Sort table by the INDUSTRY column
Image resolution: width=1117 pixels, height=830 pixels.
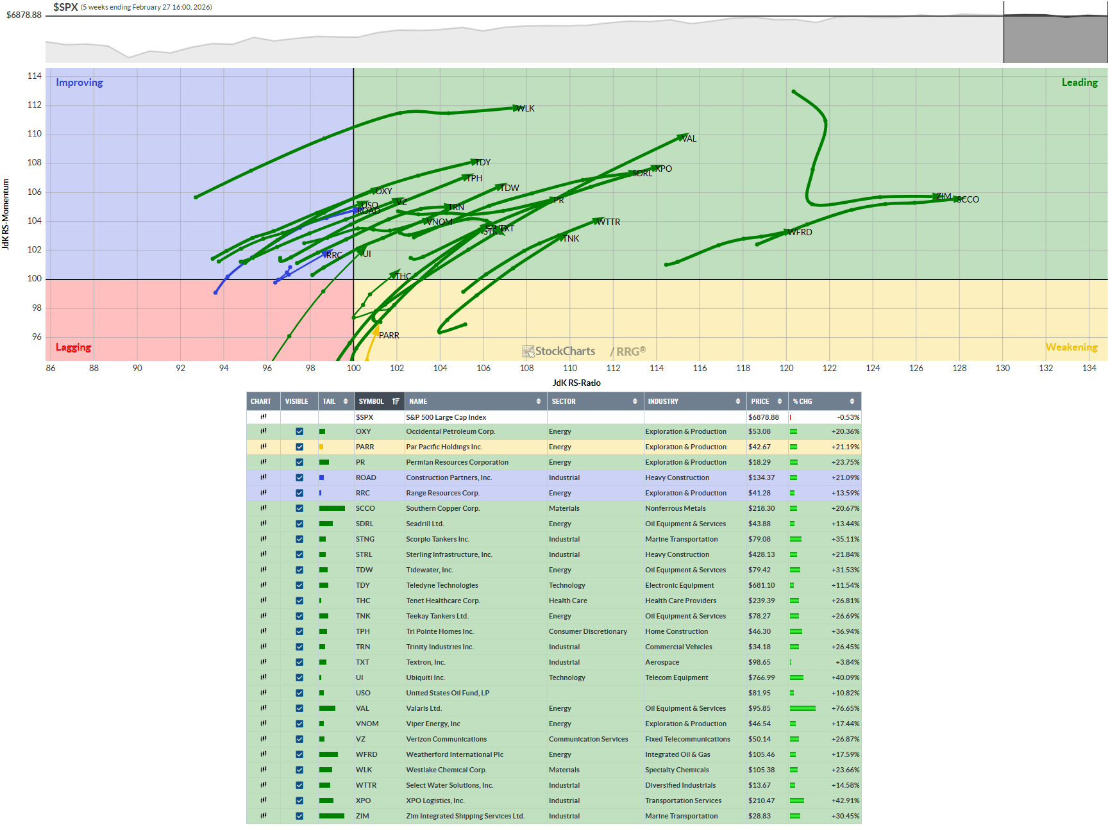click(x=694, y=401)
